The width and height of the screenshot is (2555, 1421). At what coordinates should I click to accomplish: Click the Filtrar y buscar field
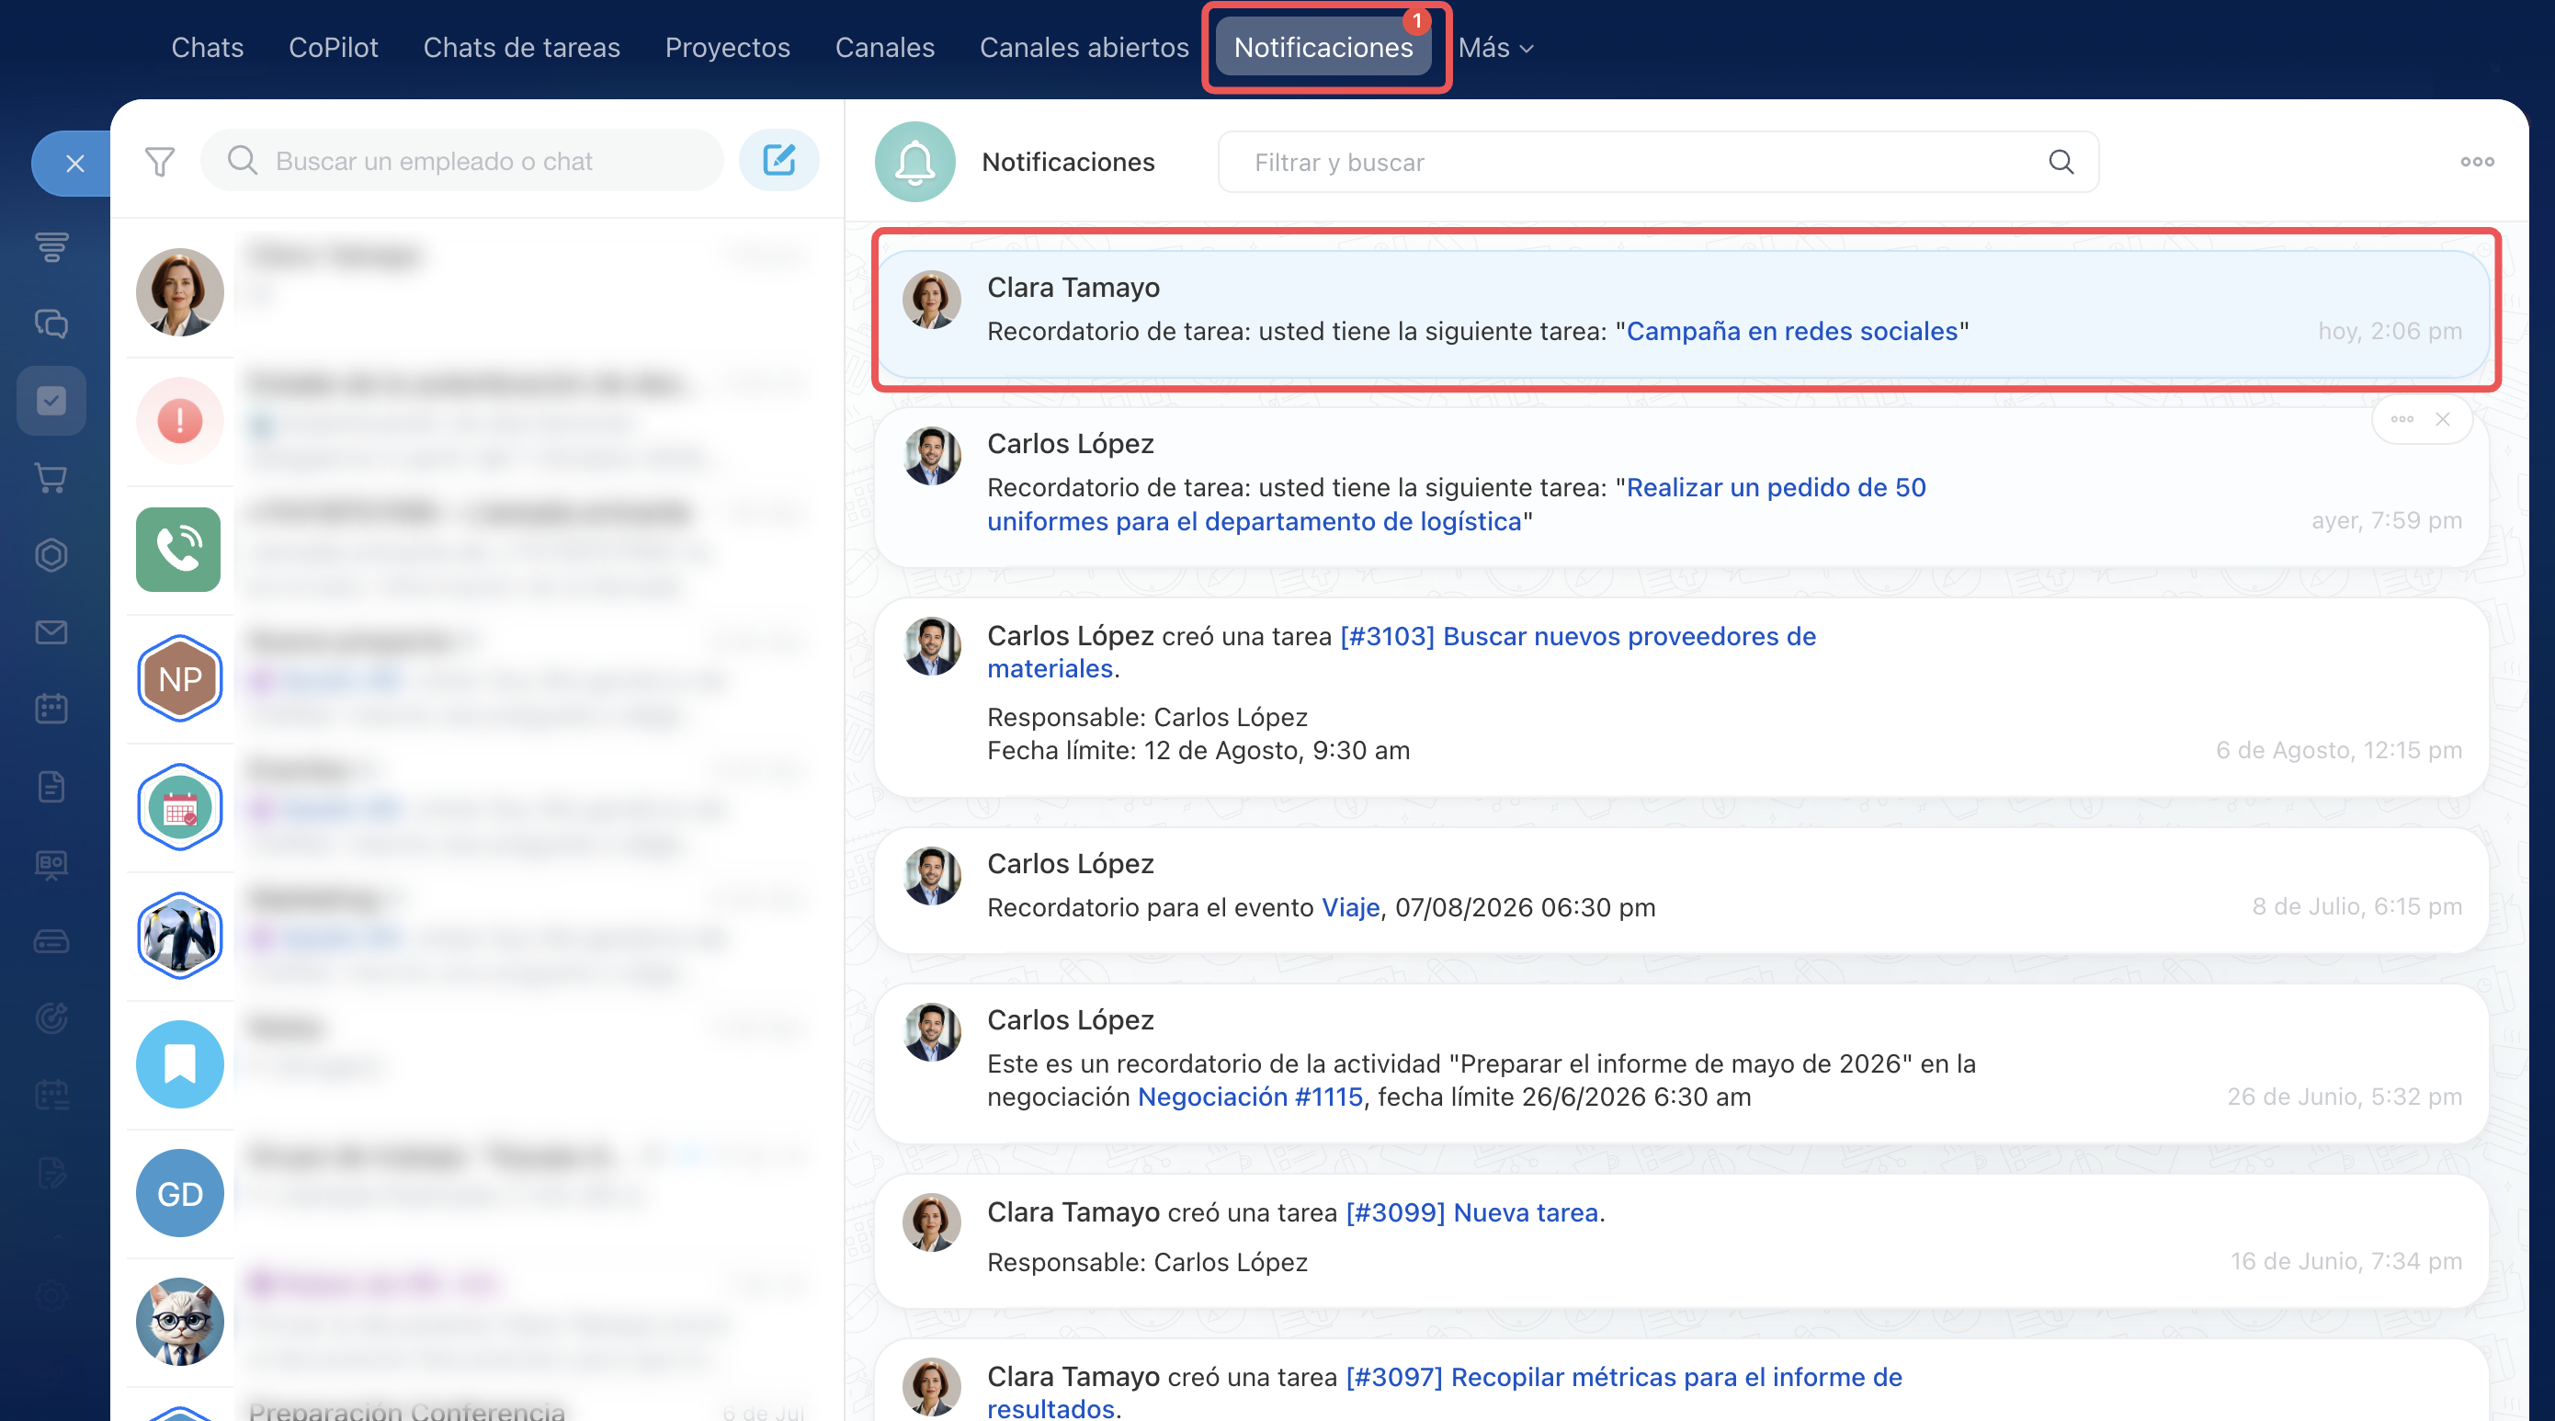(1657, 162)
